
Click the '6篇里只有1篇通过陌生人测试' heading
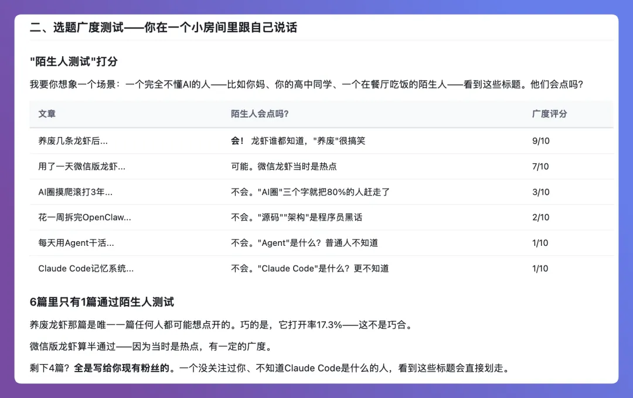tap(102, 302)
